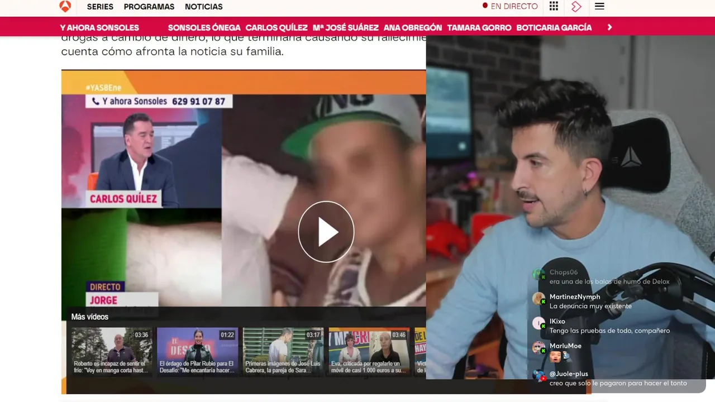Watch EN DIRECTO live stream

point(510,6)
